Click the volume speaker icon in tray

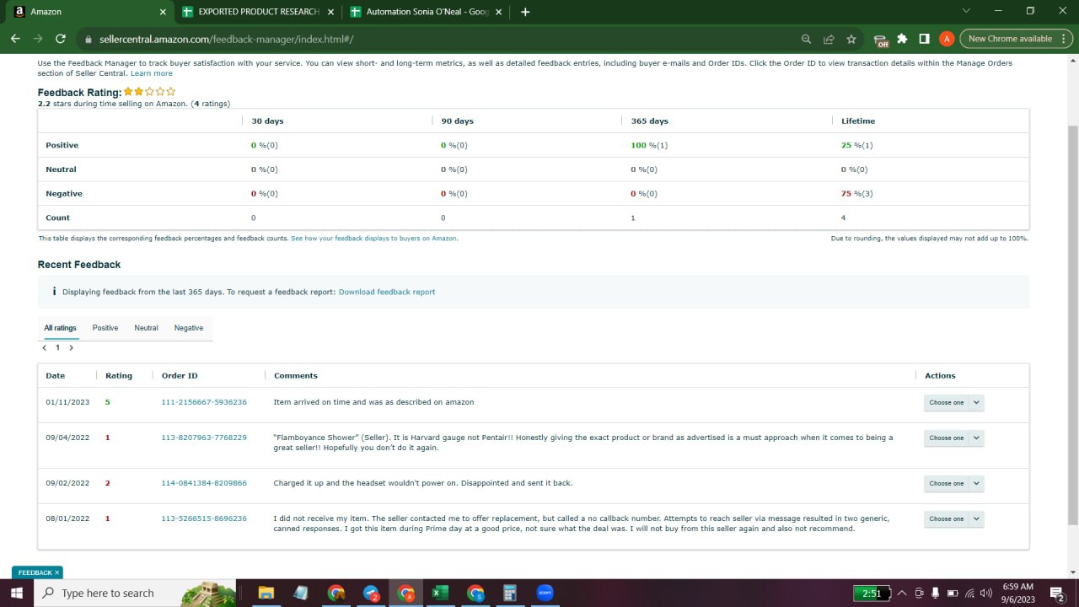(x=986, y=593)
